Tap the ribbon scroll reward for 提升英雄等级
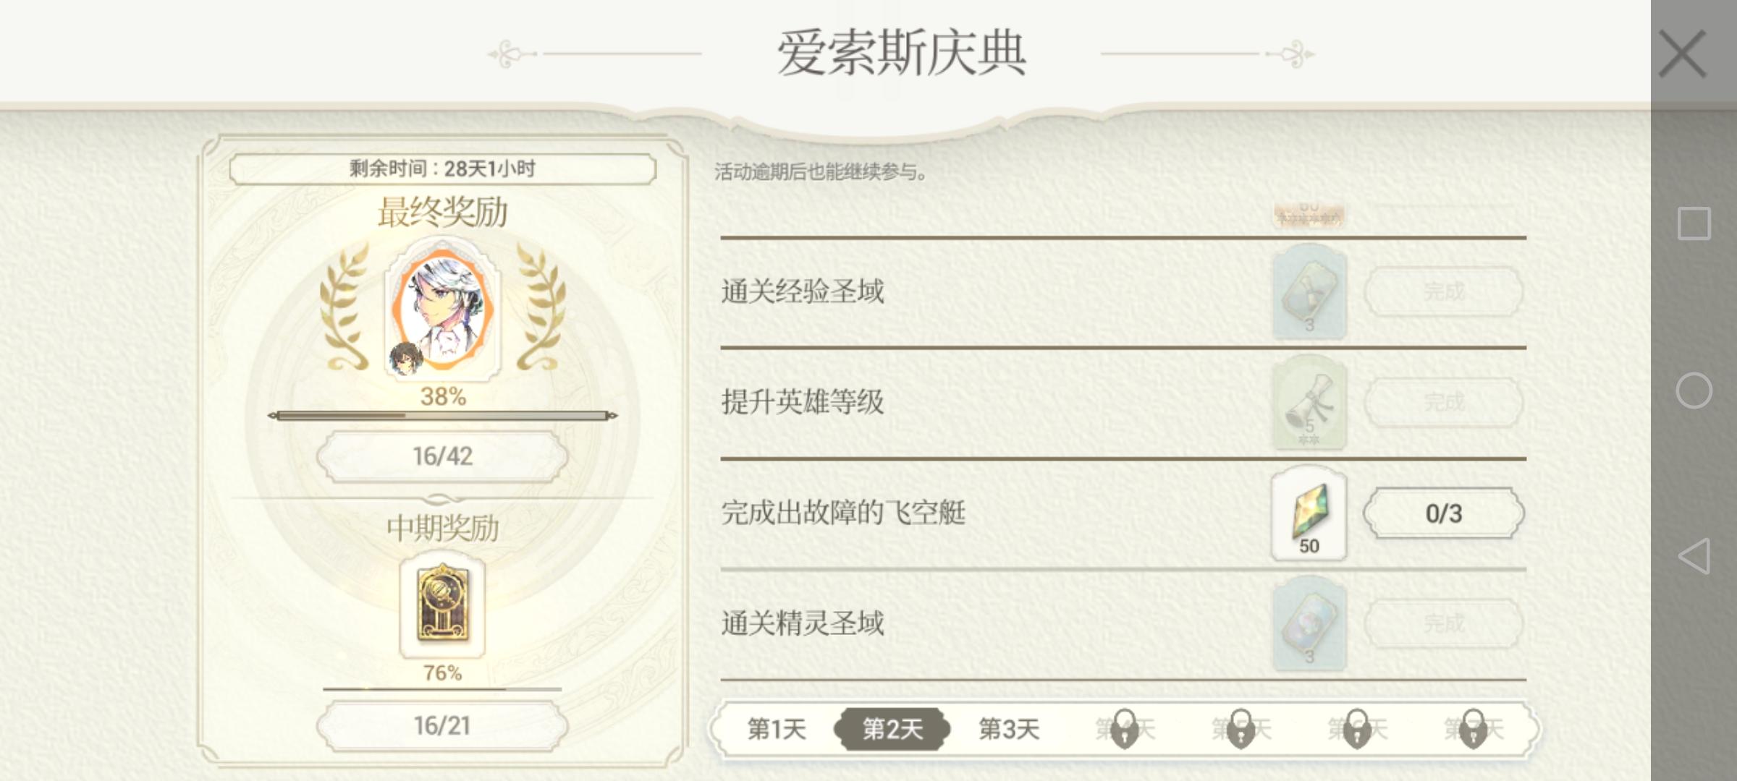Viewport: 1737px width, 781px height. click(1309, 403)
